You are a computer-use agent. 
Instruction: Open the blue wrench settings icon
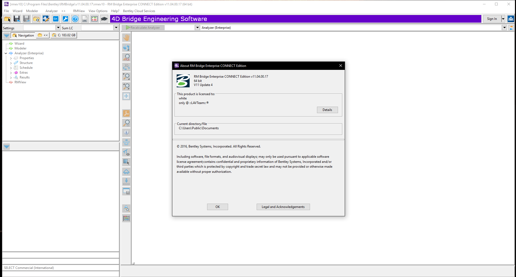pos(65,19)
